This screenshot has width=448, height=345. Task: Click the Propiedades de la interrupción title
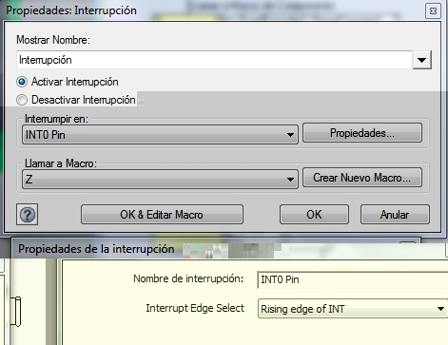[x=96, y=249]
